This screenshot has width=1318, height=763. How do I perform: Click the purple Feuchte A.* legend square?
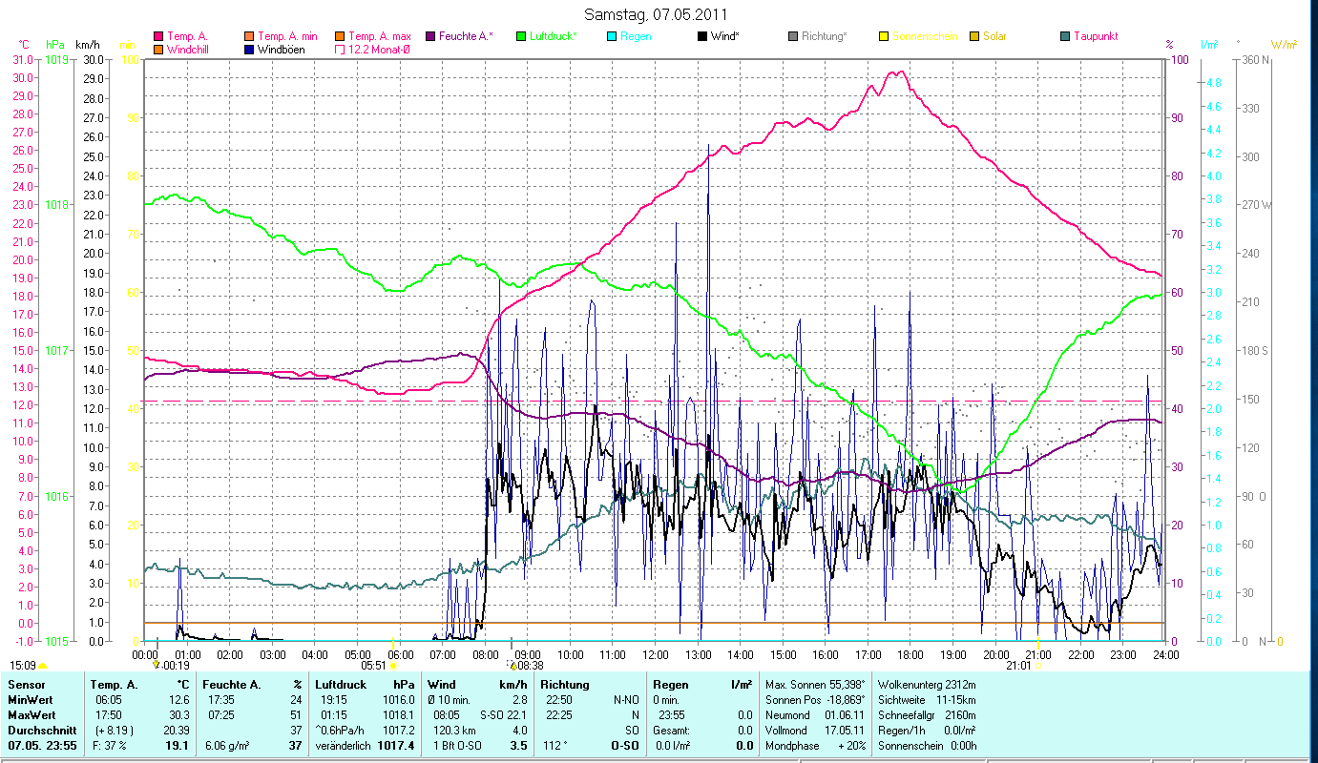coord(429,37)
